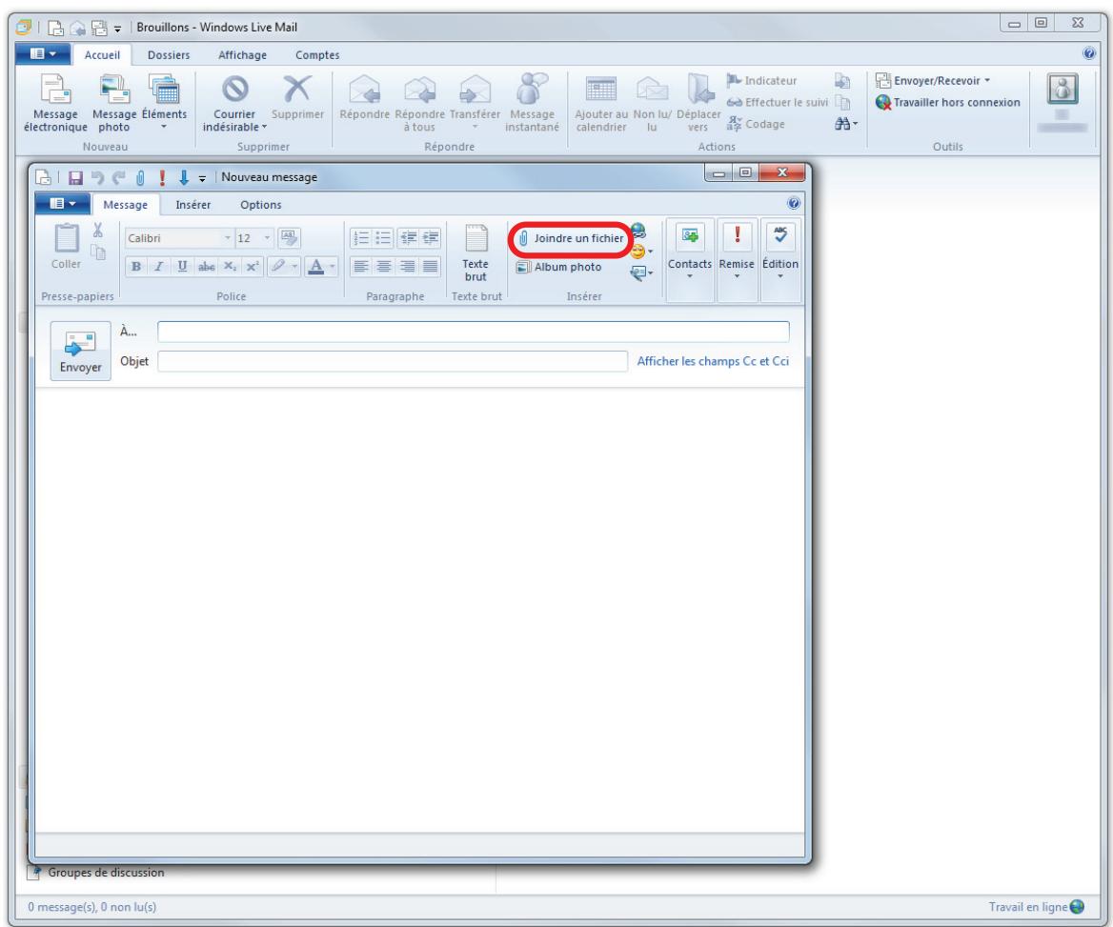Click the font color A swatch
This screenshot has width=1113, height=927.
[x=315, y=266]
